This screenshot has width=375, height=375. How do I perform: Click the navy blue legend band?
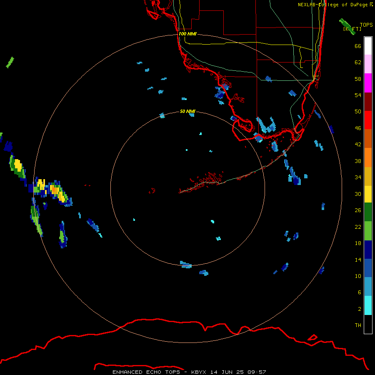[x=368, y=250]
